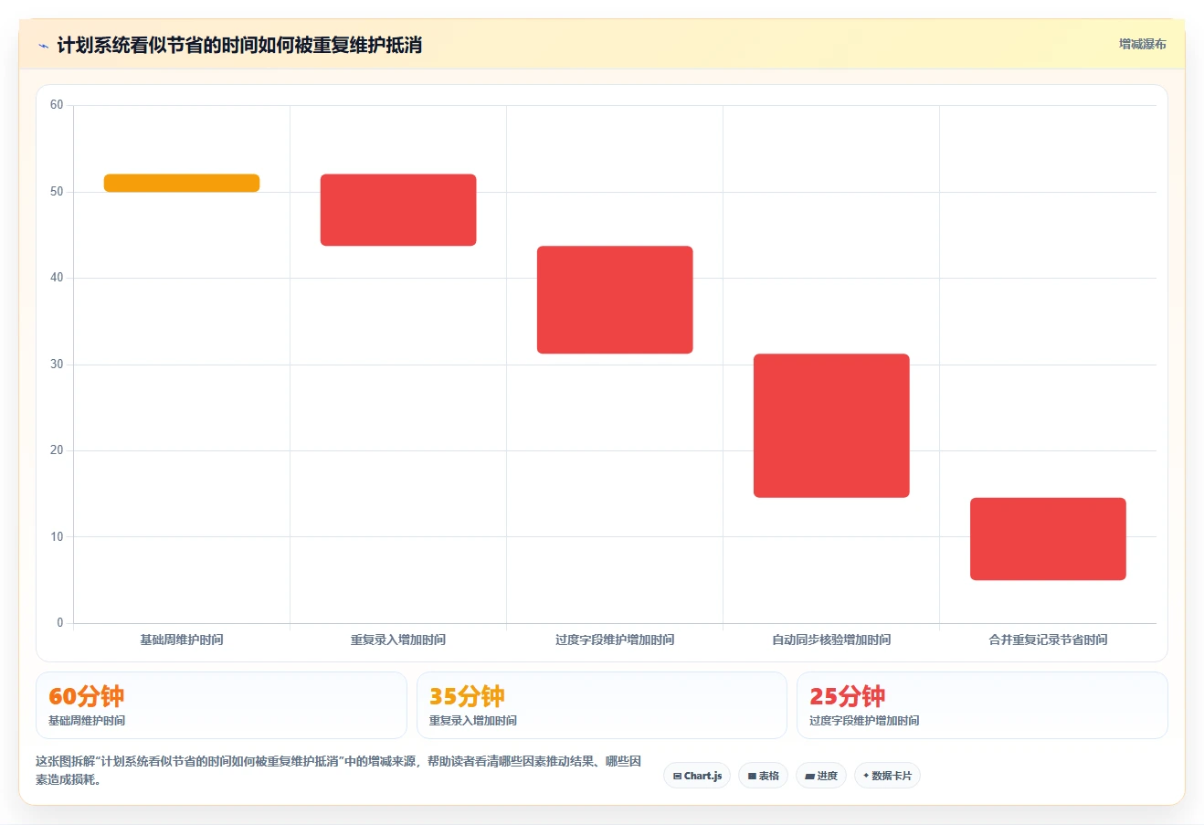1204x825 pixels.
Task: Click the 重复录入增加时间 caption under 35分钟
Action: click(473, 721)
